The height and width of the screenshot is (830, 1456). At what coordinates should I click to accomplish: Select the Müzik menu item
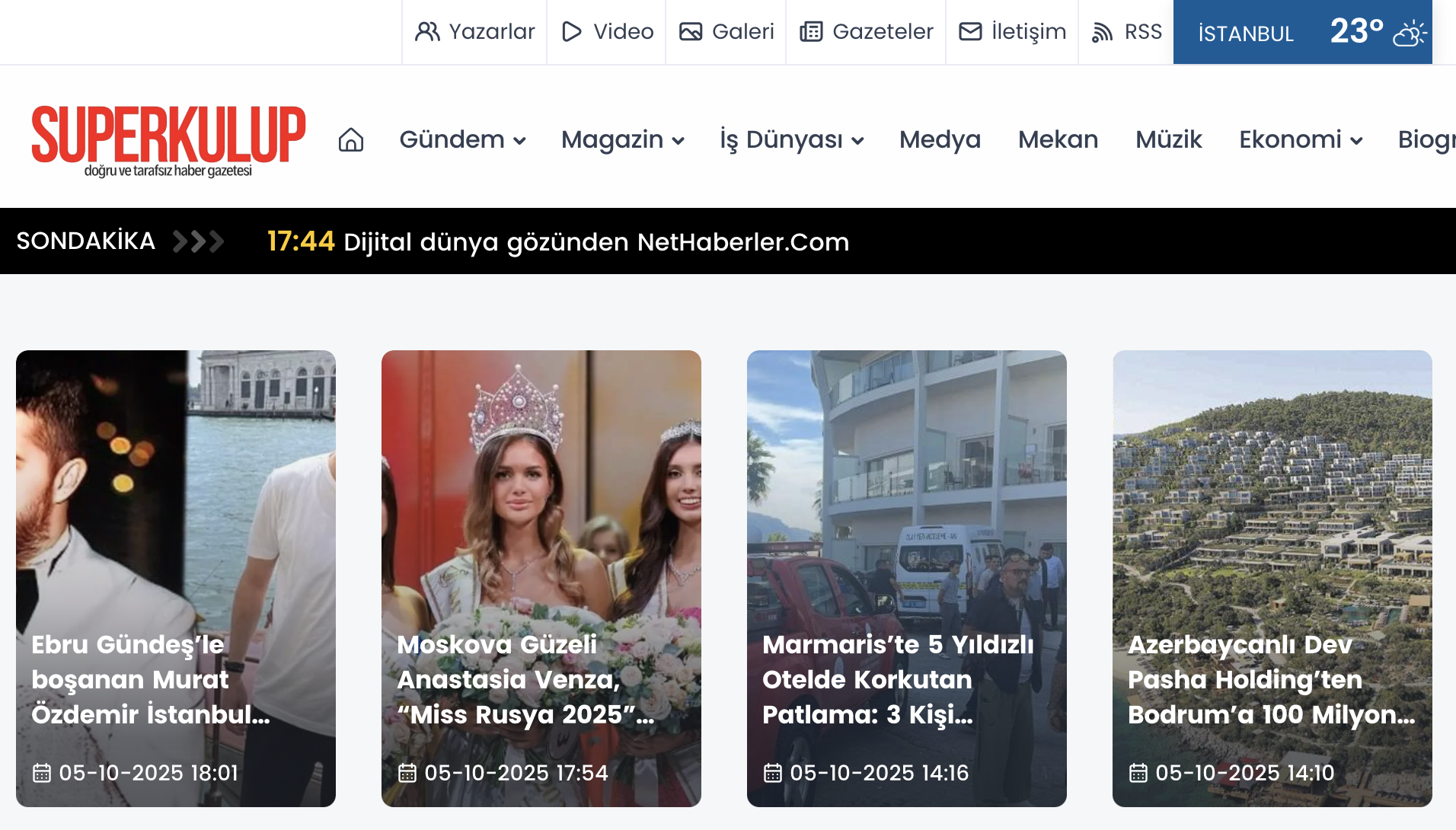click(x=1168, y=140)
